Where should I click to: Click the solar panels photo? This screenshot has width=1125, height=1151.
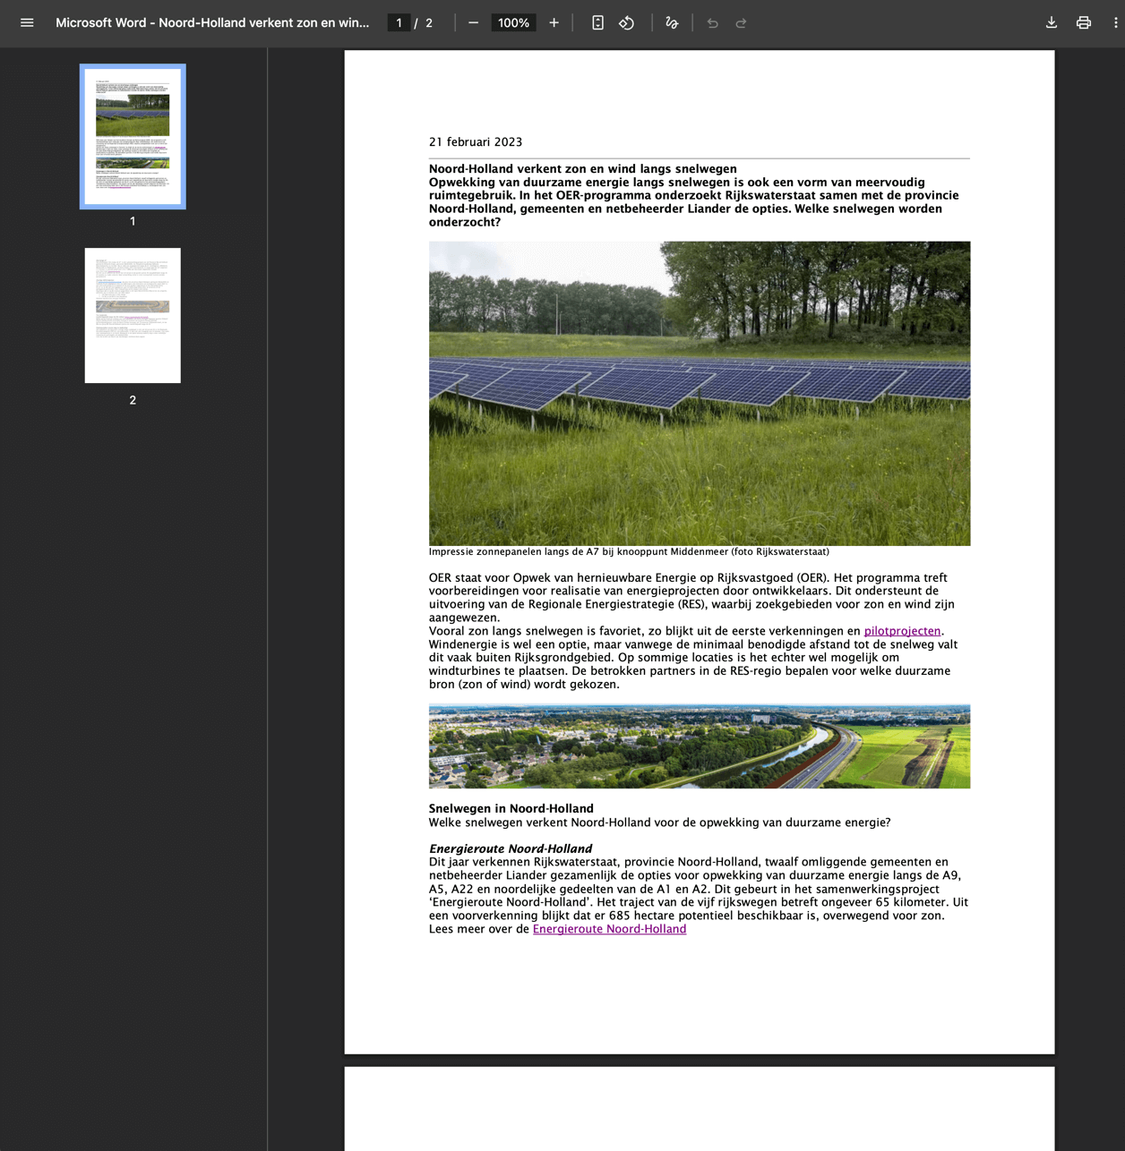[699, 393]
